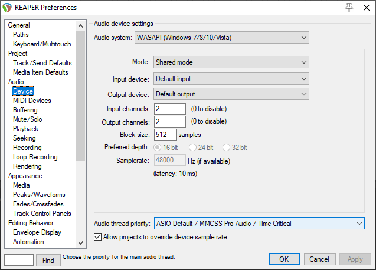This screenshot has width=376, height=270.
Task: Select the 16 bit preferred depth
Action: [157, 148]
